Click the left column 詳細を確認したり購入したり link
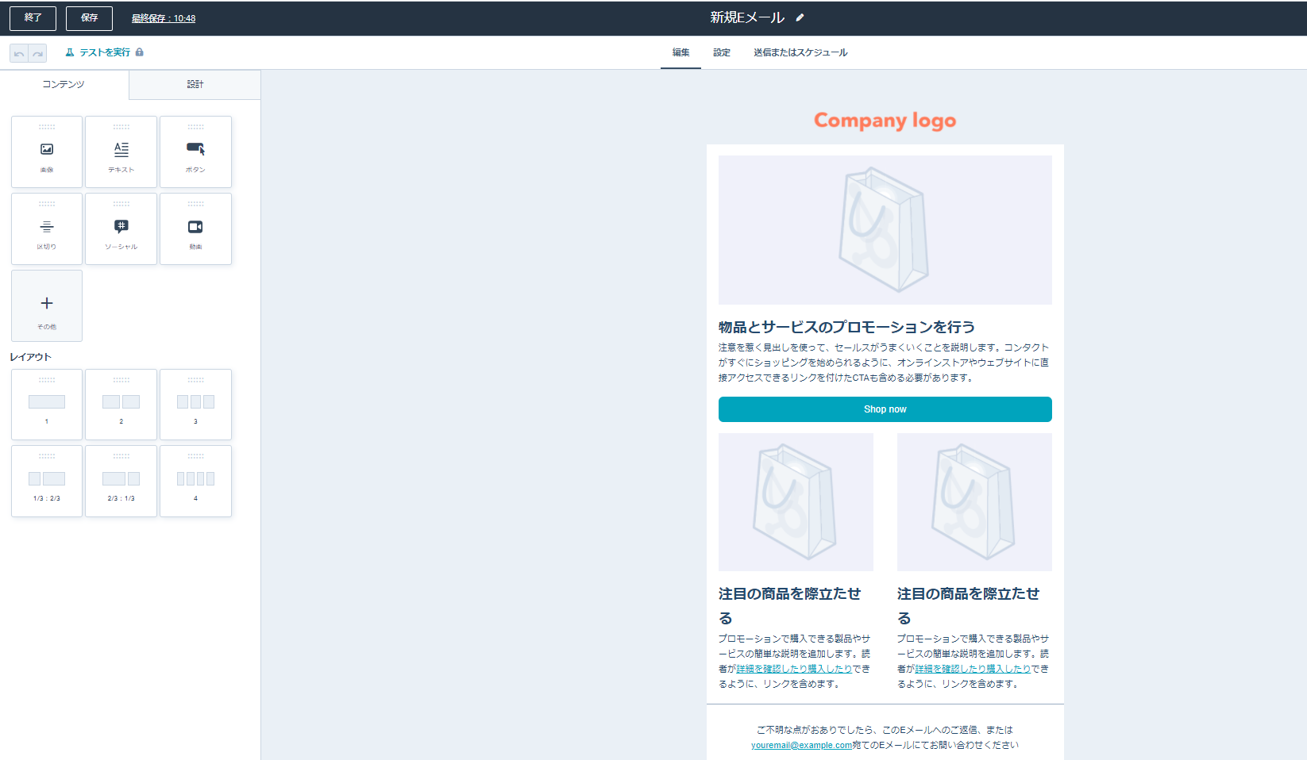Viewport: 1307px width, 760px height. [x=794, y=669]
